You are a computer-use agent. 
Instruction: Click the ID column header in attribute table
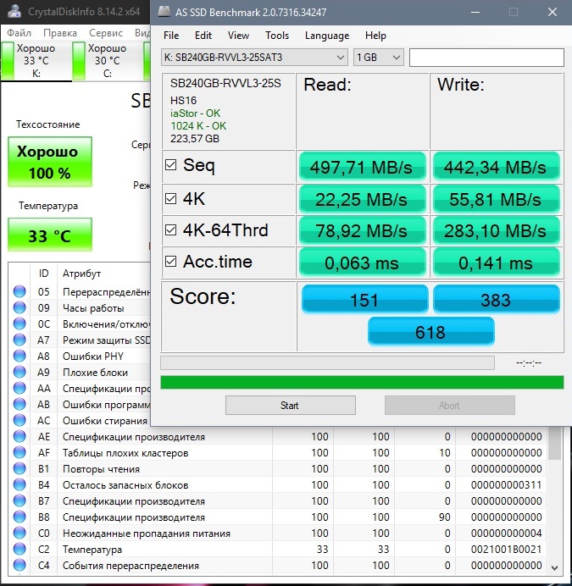tap(43, 274)
